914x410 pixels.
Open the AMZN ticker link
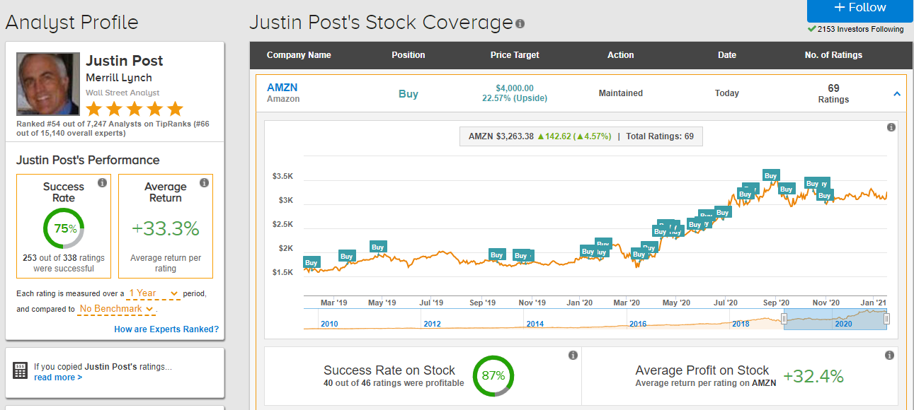point(282,88)
